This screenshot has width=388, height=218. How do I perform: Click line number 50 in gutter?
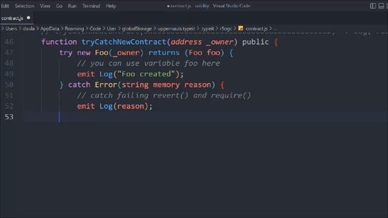pos(9,85)
